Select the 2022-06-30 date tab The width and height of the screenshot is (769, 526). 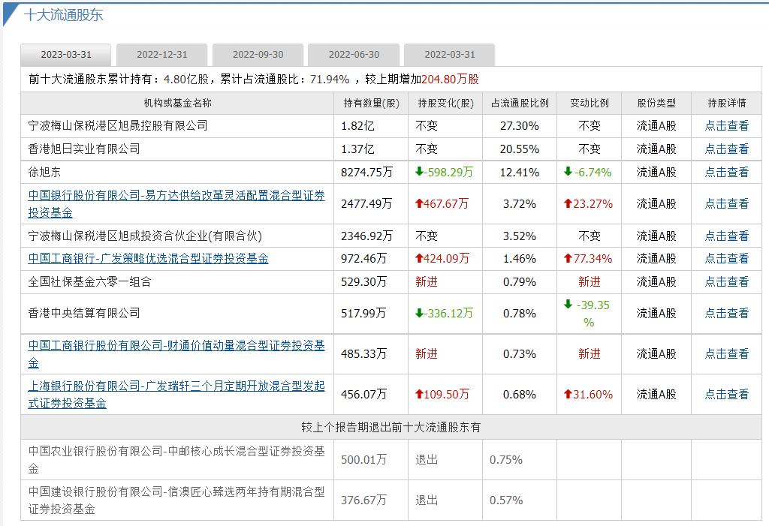pos(352,54)
